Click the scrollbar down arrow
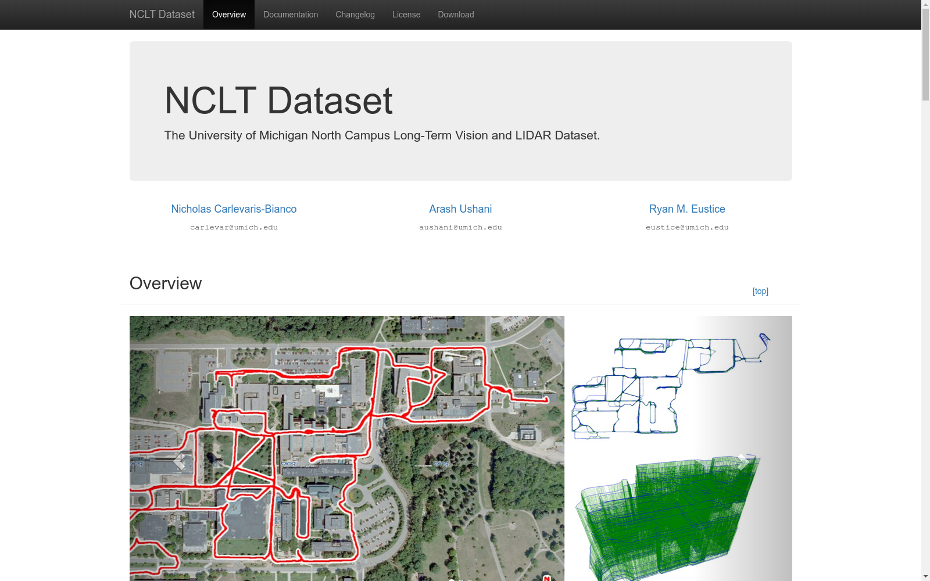930x581 pixels. 925,576
